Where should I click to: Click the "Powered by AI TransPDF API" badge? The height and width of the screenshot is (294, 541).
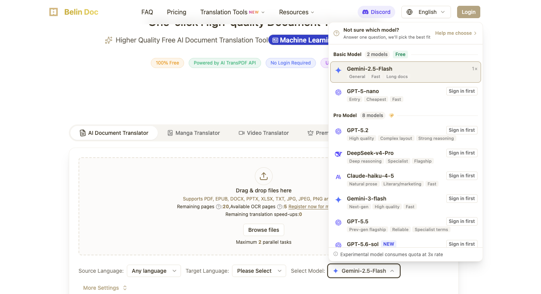tap(225, 63)
